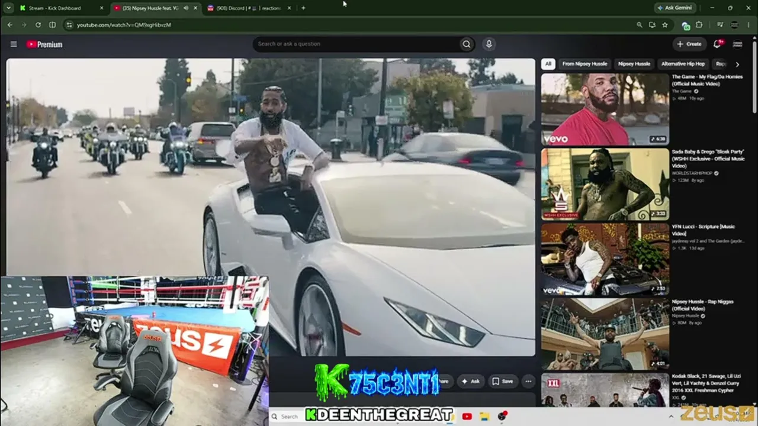The height and width of the screenshot is (426, 758).
Task: Close the Nipsey Hussle YouTube tab
Action: (195, 8)
